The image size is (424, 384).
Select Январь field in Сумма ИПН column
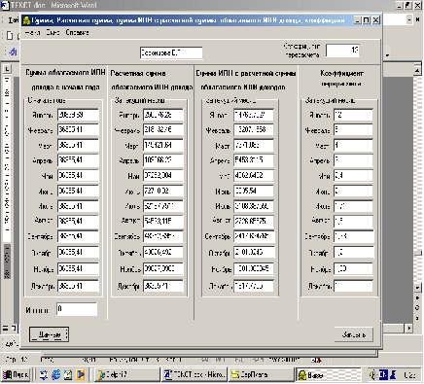click(x=254, y=115)
